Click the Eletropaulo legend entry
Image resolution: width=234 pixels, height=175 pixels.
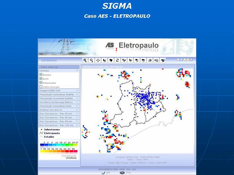[x=50, y=133]
